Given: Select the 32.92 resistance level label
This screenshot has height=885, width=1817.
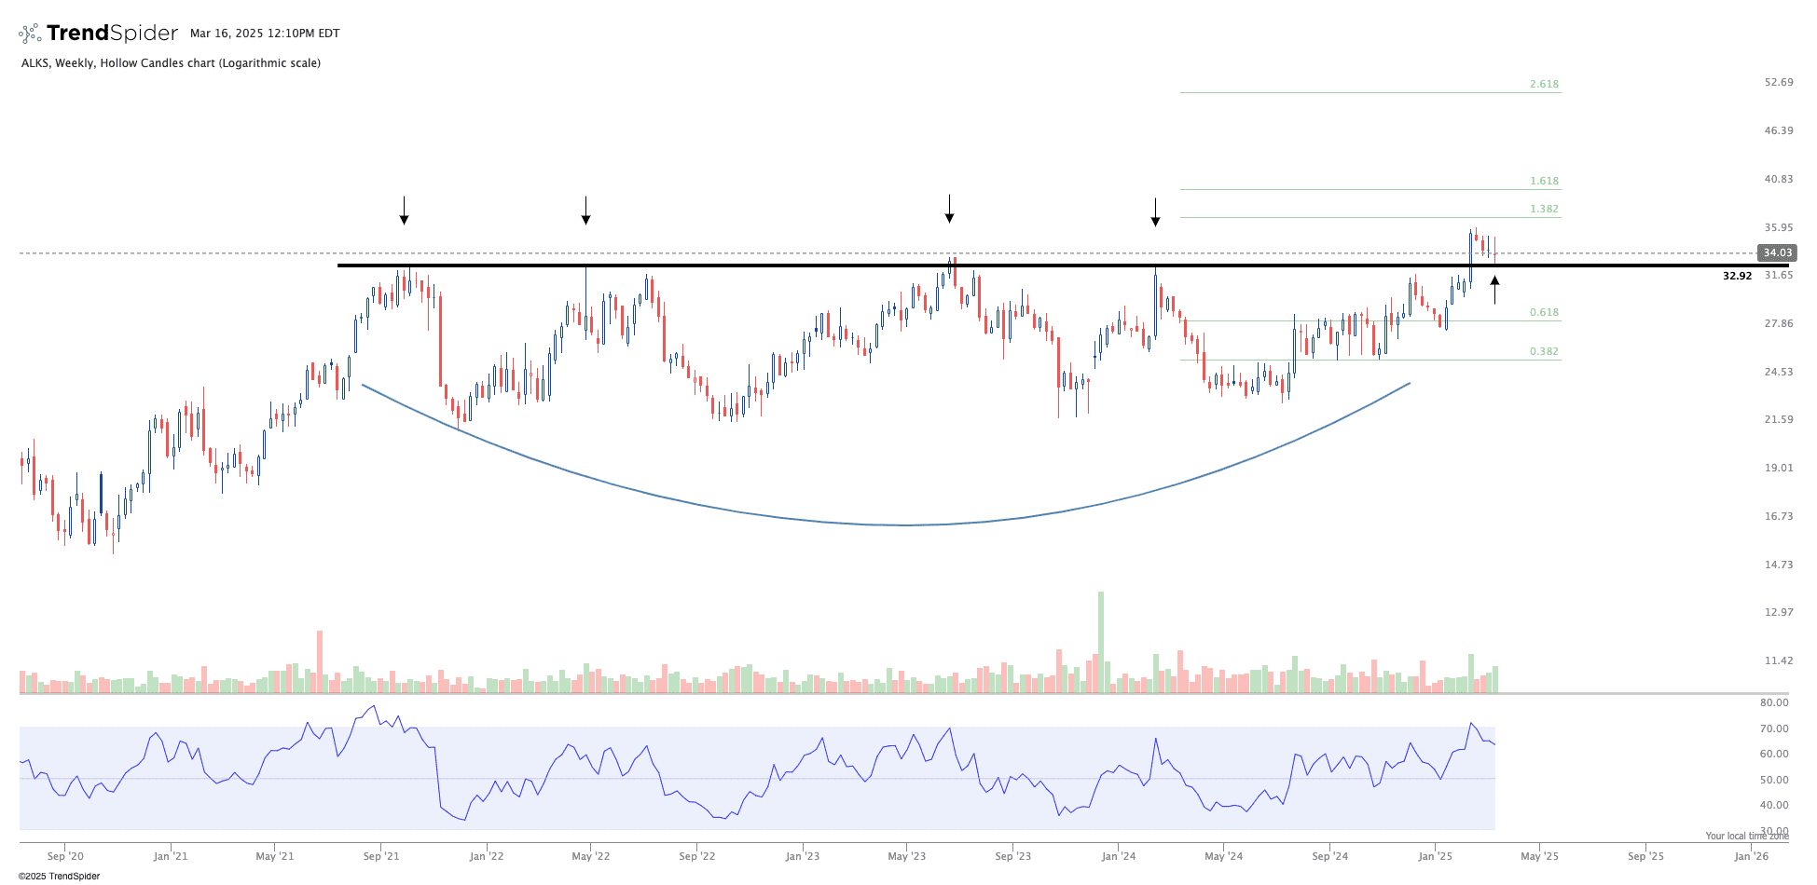Looking at the screenshot, I should 1737,276.
